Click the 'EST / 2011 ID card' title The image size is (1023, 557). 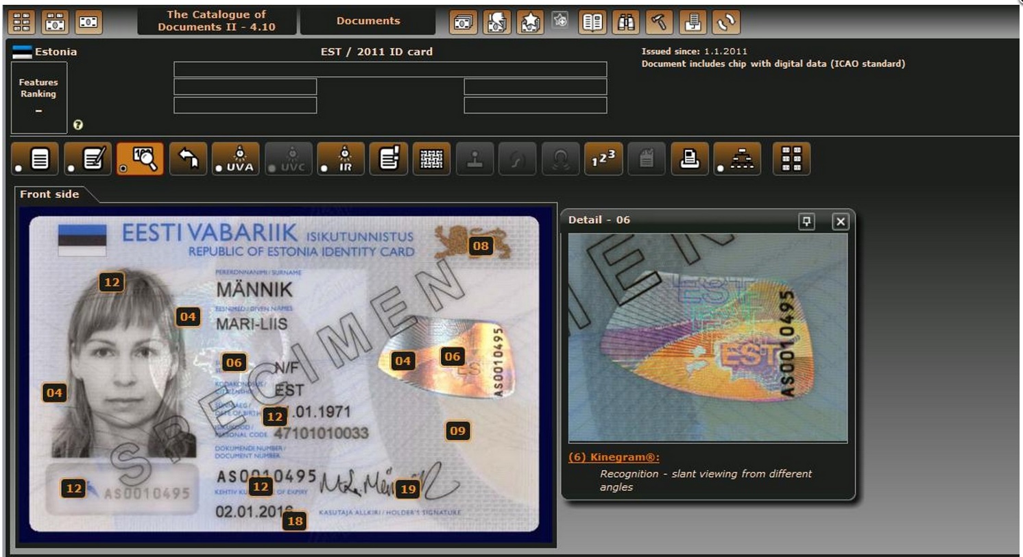click(x=376, y=51)
